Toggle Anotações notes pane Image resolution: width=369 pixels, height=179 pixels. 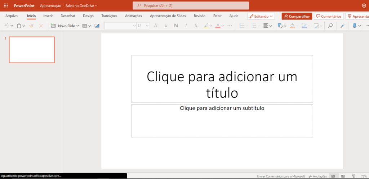click(x=318, y=176)
